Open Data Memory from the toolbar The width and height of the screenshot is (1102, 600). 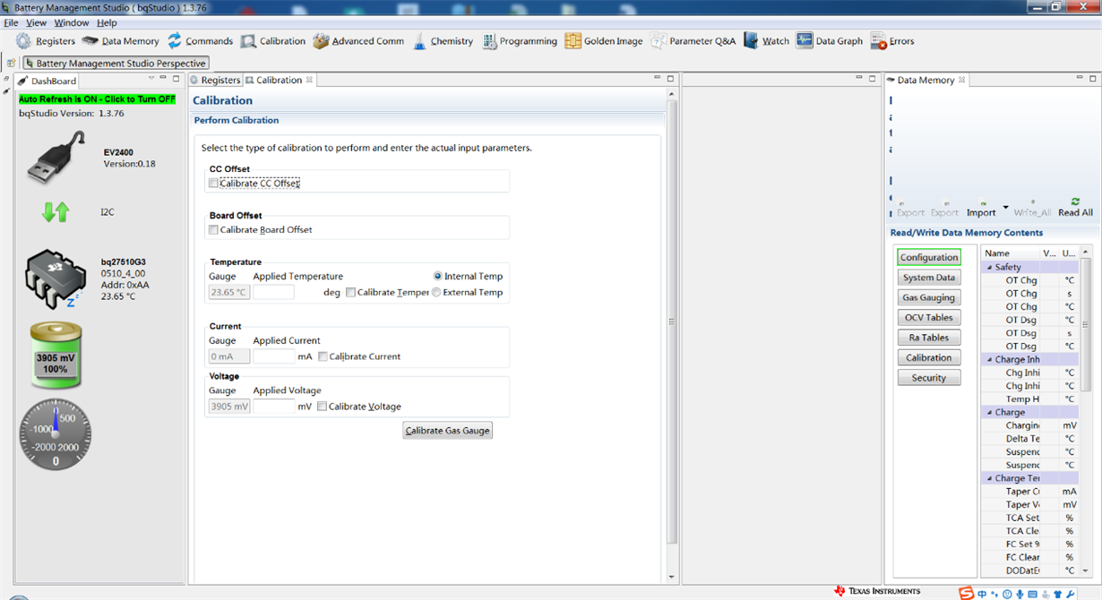click(x=120, y=41)
